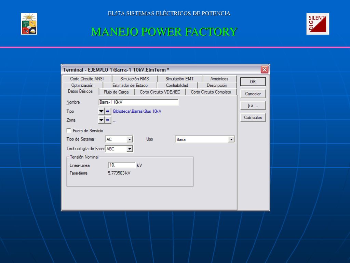Image resolution: width=350 pixels, height=263 pixels.
Task: Click the Zona blue go-to arrow
Action: click(108, 120)
